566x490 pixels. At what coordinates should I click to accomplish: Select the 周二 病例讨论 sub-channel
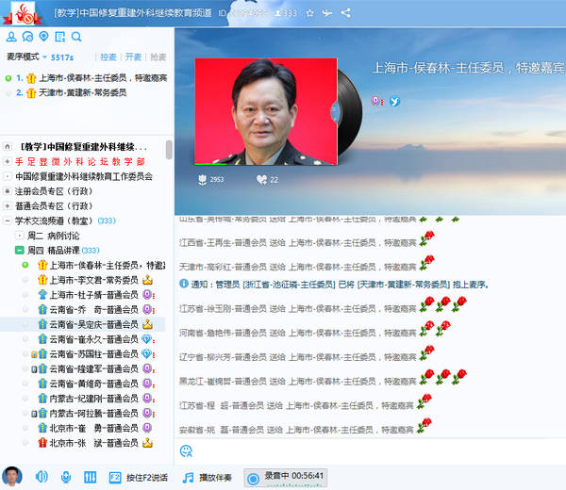click(57, 236)
